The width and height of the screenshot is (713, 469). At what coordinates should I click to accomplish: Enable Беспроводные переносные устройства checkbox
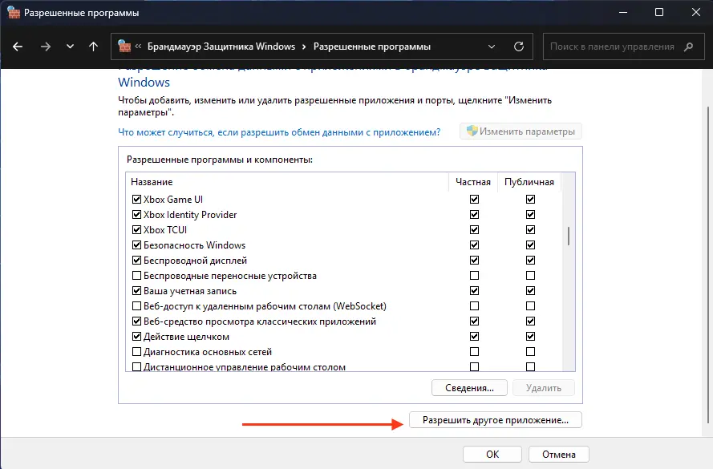coord(136,276)
